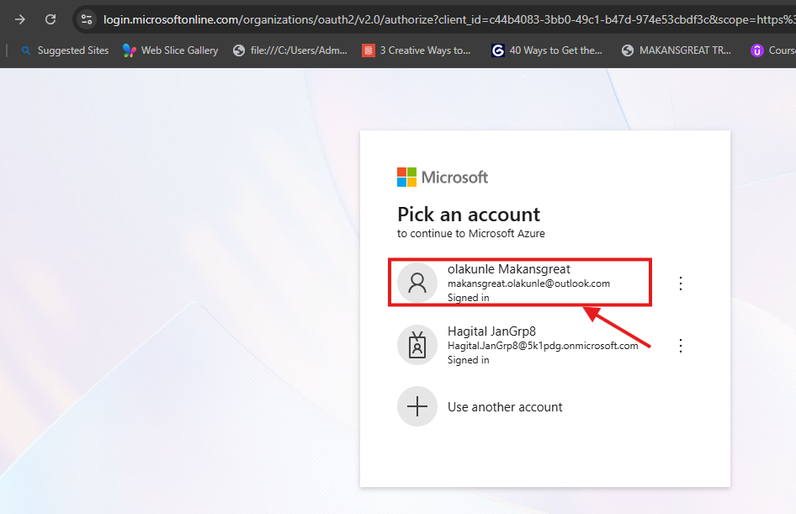Click the HagitalJanGrp8@5k1pdg.onmicrosoft.com email text

(543, 346)
